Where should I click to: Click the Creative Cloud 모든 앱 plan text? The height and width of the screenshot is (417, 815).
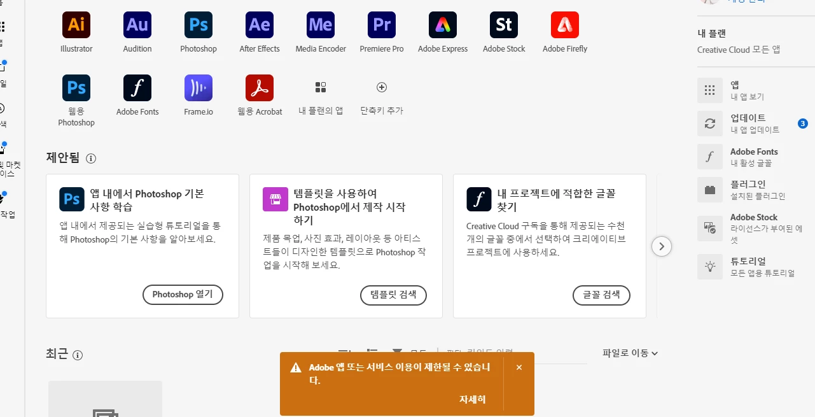(x=739, y=50)
